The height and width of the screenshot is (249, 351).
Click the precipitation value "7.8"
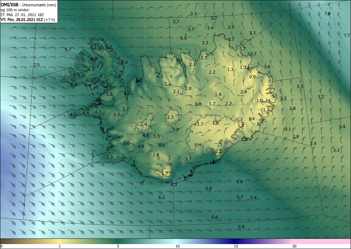(x=327, y=14)
